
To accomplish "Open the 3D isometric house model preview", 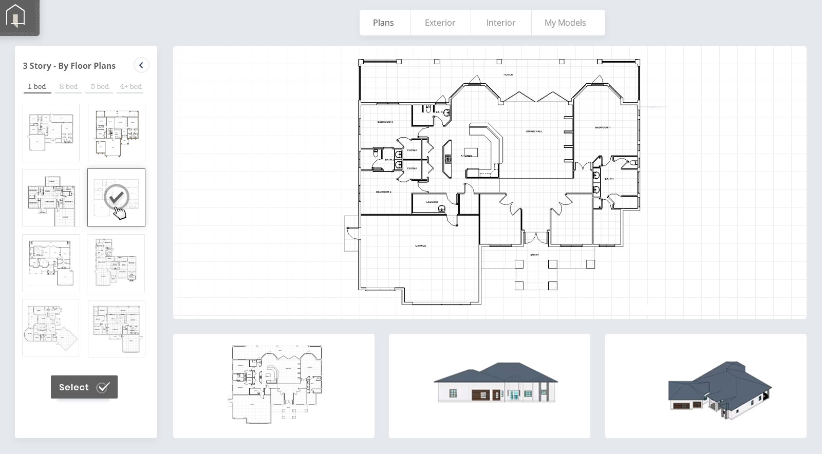I will [x=705, y=386].
